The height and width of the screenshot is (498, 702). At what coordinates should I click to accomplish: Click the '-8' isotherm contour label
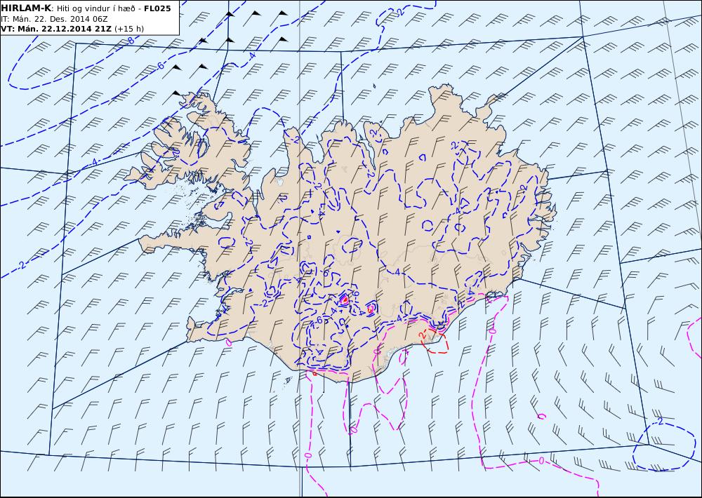point(129,41)
